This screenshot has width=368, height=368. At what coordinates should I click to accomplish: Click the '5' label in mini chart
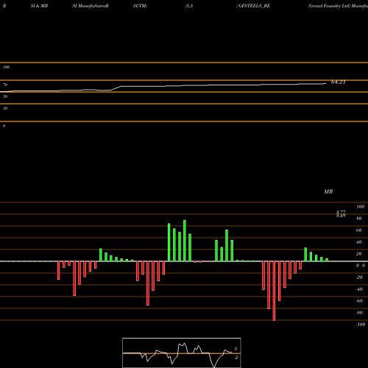pos(236,349)
